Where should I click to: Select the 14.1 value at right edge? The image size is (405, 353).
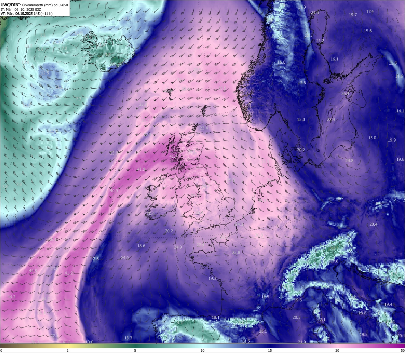pos(400,111)
